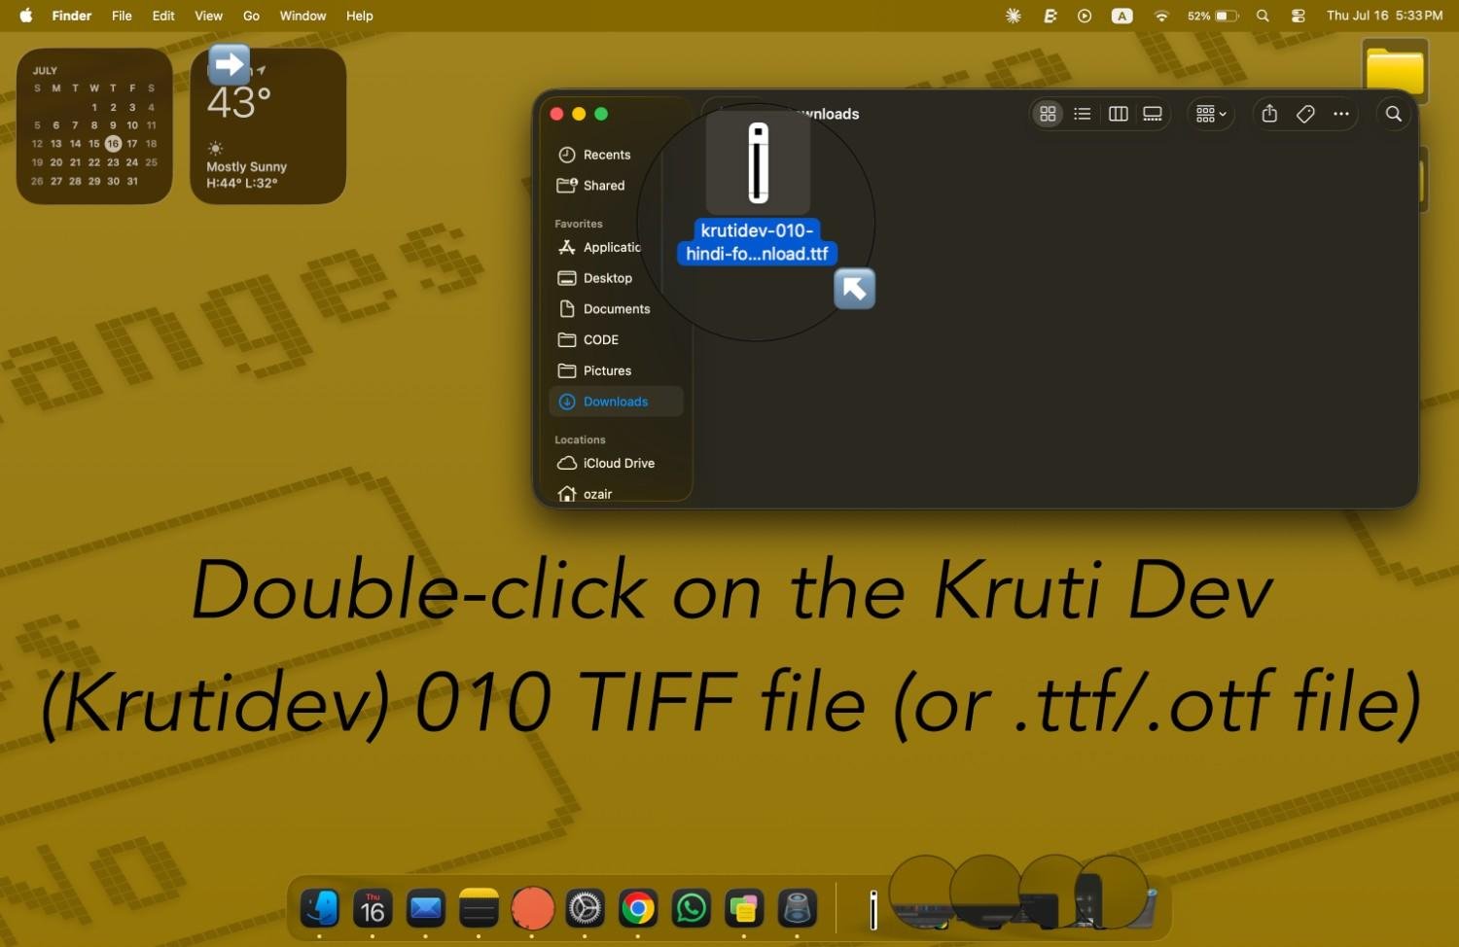
Task: Open the orange circle app in the Dock
Action: 532,908
